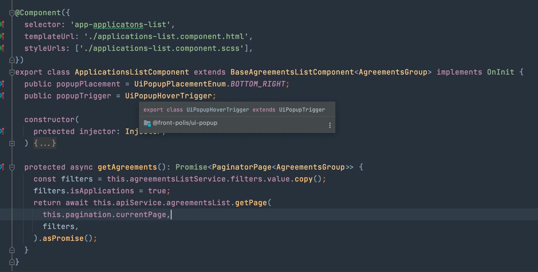538x272 pixels.
Task: Click gutter icon beside protected injector line
Action: (2, 131)
